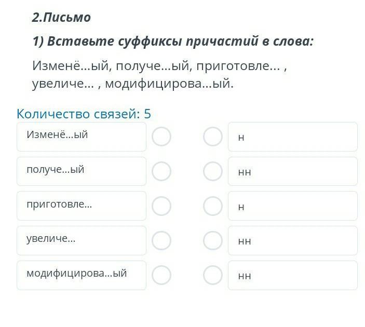This screenshot has width=365, height=327.
Task: Select the connector circle beside получе…ый
Action: pos(161,171)
